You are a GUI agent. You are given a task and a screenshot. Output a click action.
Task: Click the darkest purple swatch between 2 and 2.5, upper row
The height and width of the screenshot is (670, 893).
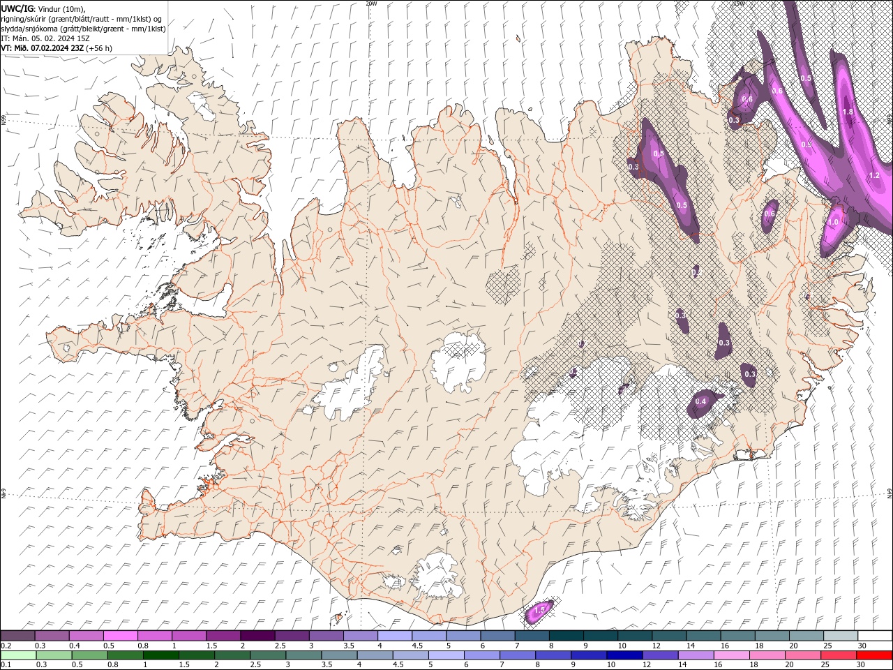[x=257, y=636]
